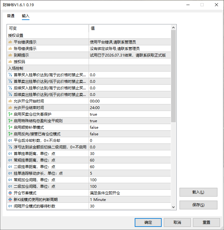Viewport: 224px width, 230px height.
Task: Click string icon beside 授权码
Action: click(x=10, y=62)
